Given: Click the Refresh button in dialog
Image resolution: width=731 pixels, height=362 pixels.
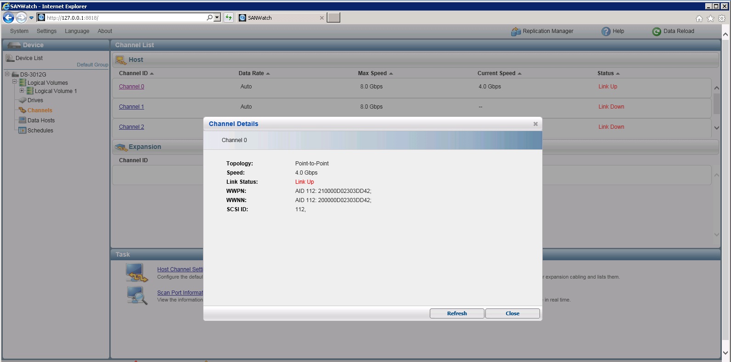Looking at the screenshot, I should point(457,313).
